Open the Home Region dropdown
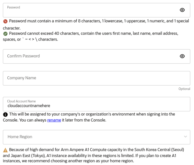Viewport: 194px width, 165px height. 96,137
